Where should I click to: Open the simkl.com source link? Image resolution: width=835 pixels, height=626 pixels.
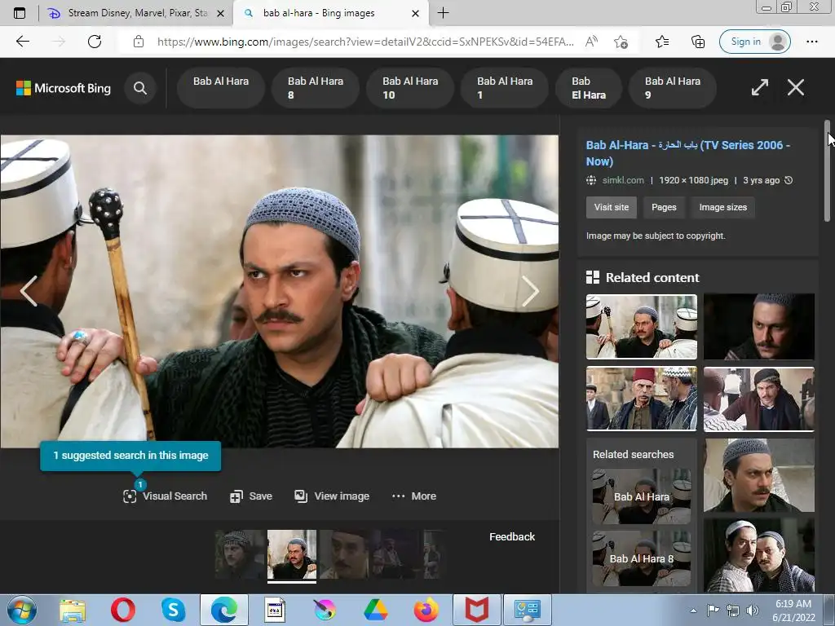(x=623, y=180)
